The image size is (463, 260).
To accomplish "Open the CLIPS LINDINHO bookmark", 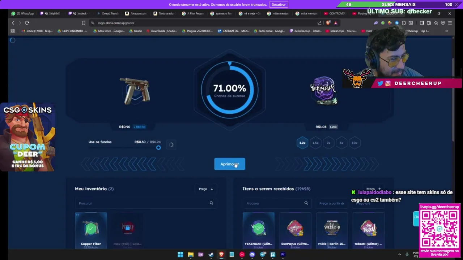I will point(72,31).
